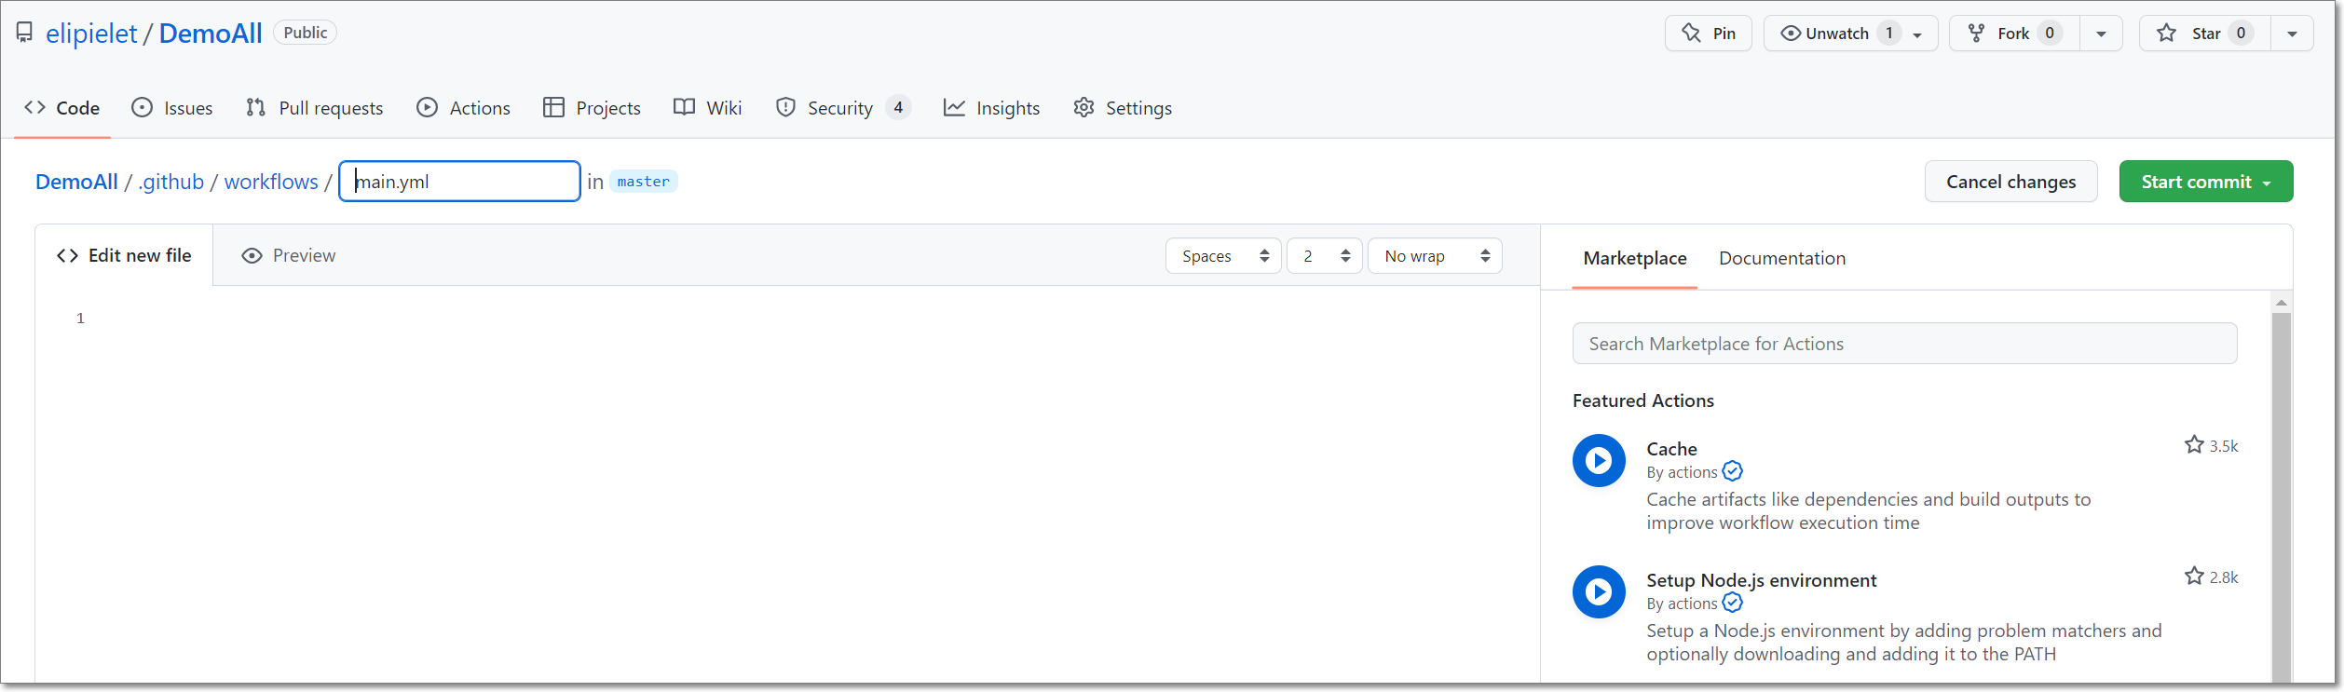Focus the main.yml file name field
2344x692 pixels.
click(459, 182)
